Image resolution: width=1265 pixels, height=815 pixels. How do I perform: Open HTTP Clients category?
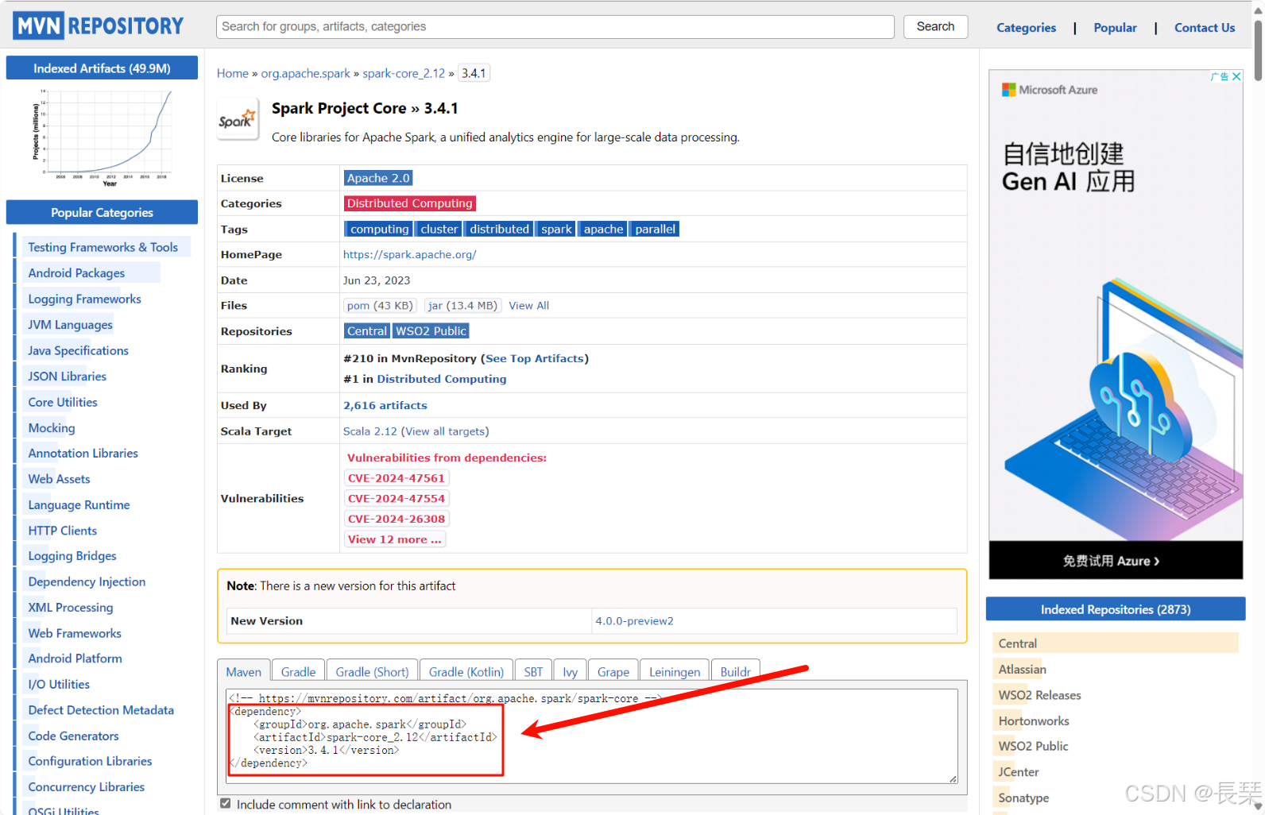point(62,530)
